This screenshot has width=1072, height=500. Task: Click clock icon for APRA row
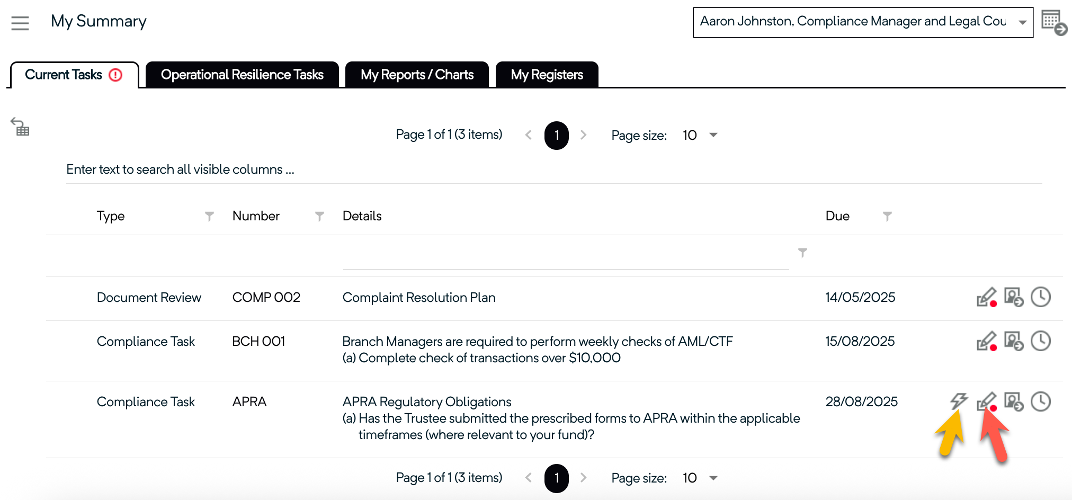[x=1040, y=401]
